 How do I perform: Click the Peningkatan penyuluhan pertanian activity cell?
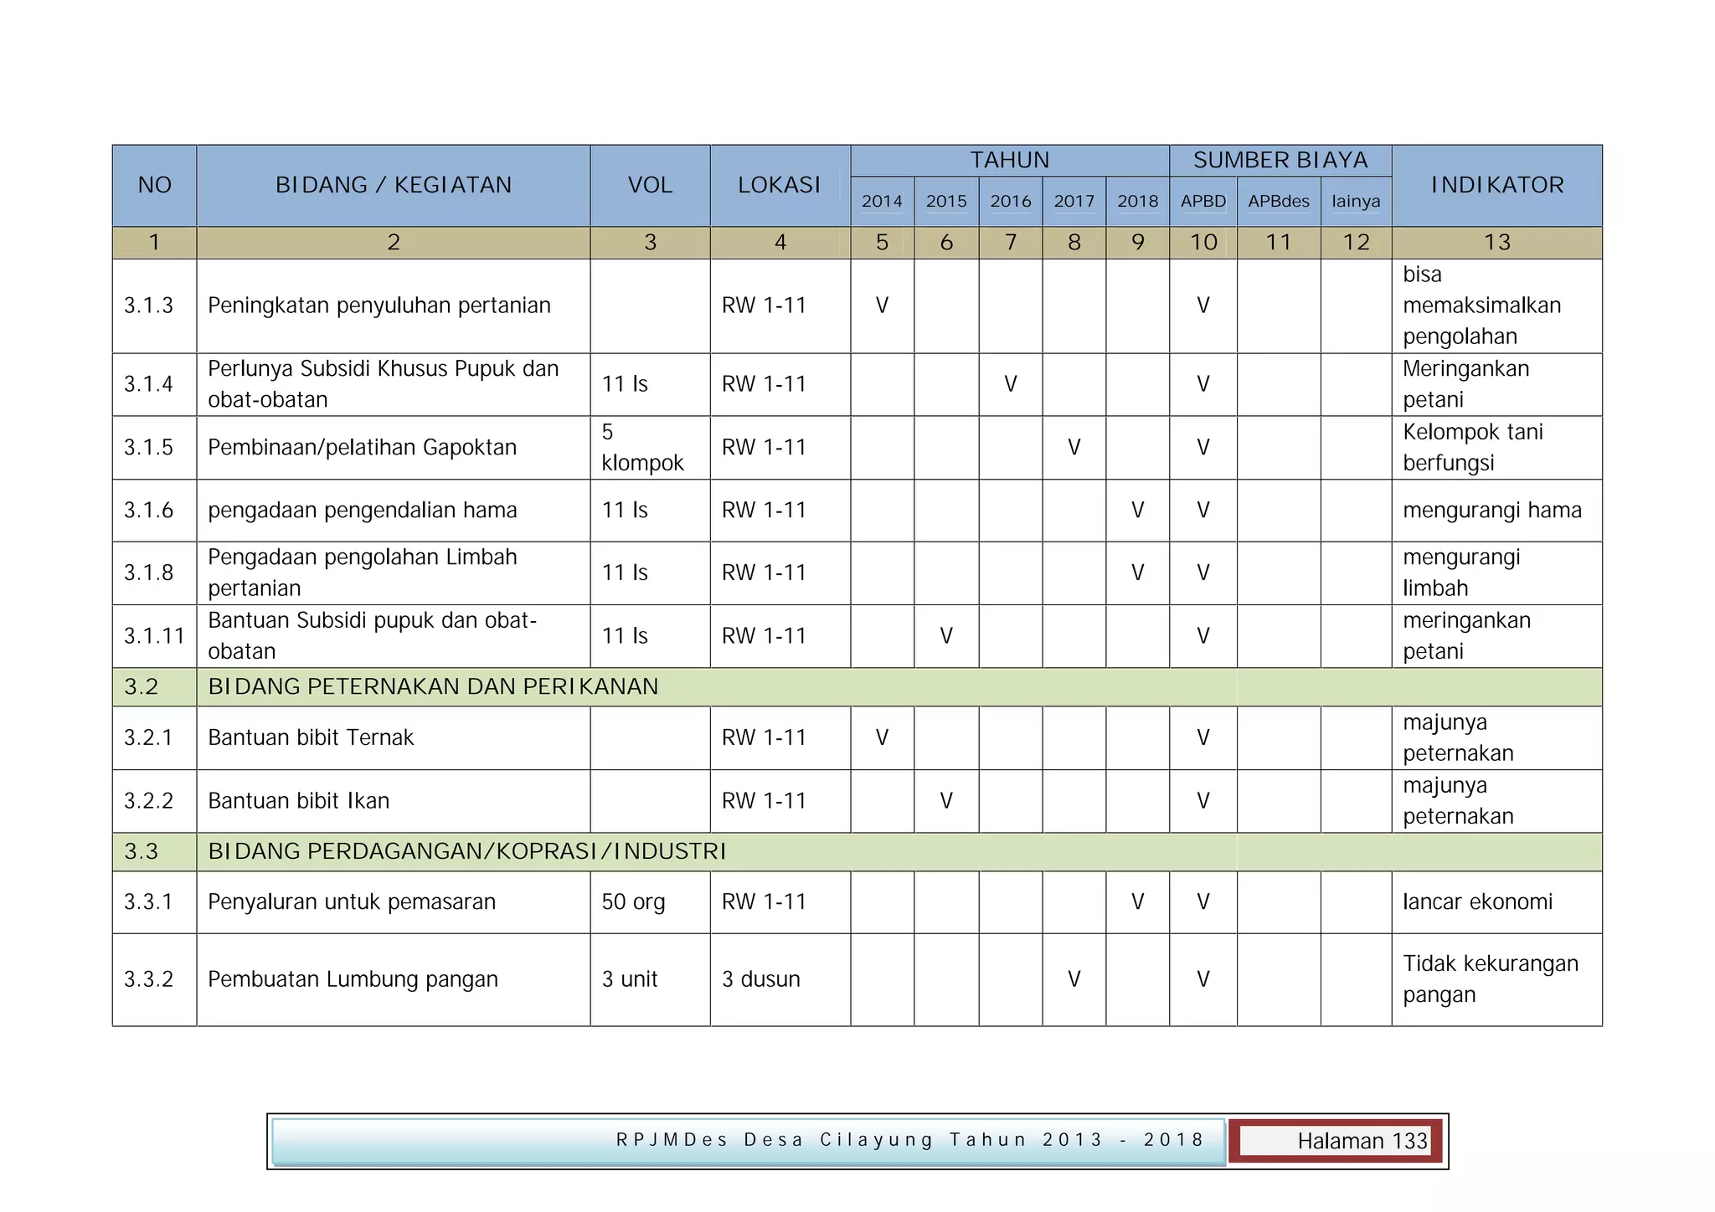tap(379, 306)
